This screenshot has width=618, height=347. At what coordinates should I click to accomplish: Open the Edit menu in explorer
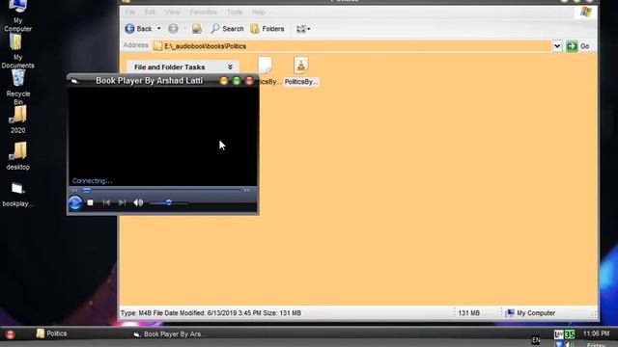coord(150,13)
